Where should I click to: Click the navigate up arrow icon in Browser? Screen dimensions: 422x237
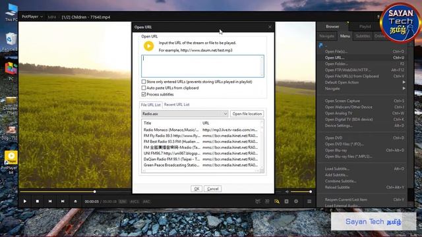pos(320,45)
